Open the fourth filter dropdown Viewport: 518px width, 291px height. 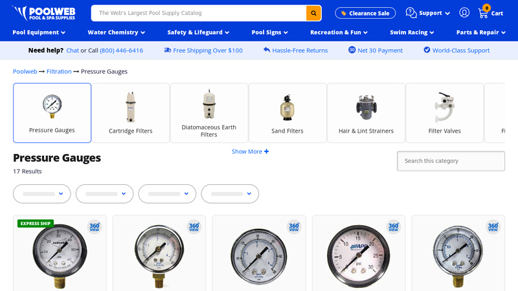(x=230, y=193)
